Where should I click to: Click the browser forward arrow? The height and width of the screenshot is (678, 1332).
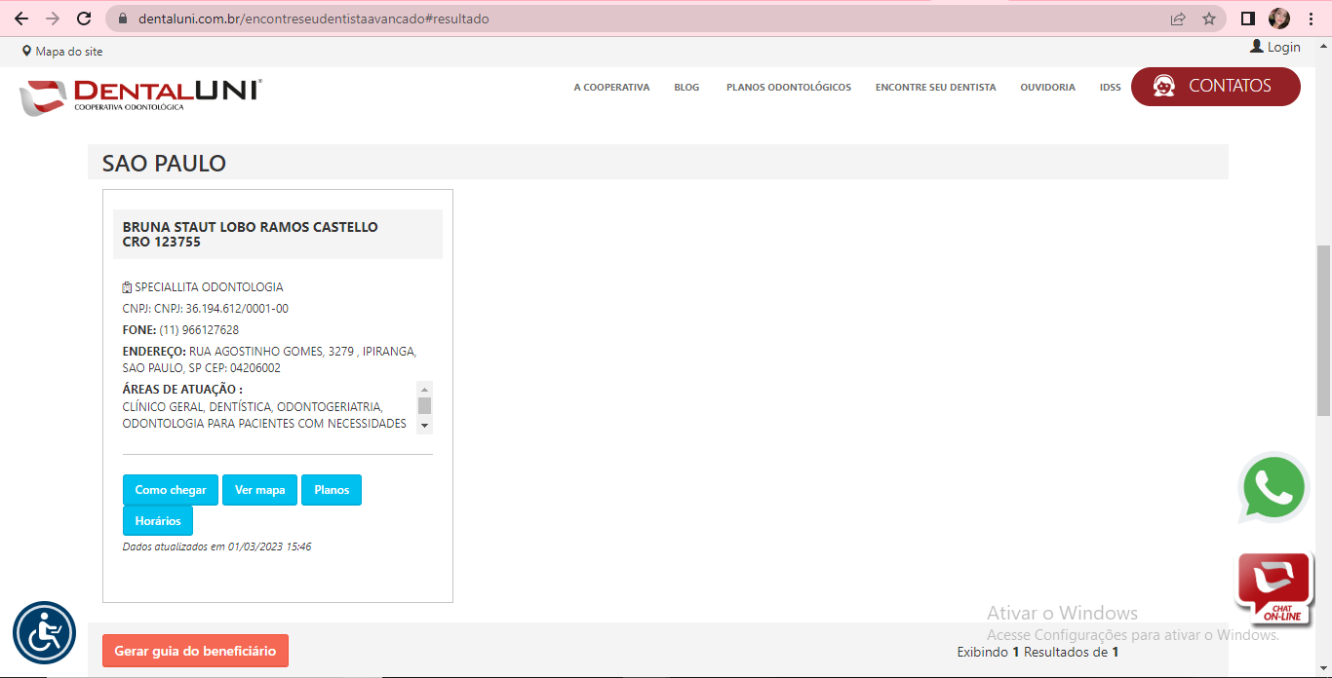point(53,19)
